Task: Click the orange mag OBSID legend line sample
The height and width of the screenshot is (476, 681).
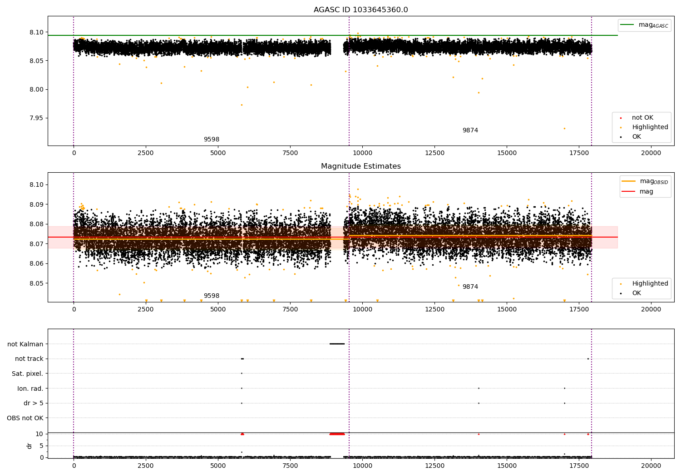Action: click(629, 181)
